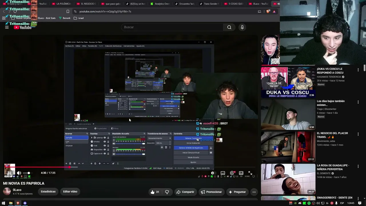Screen dimensions: 366x206
Task: Toggle the lock on the emotes source
Action: [x=108, y=142]
